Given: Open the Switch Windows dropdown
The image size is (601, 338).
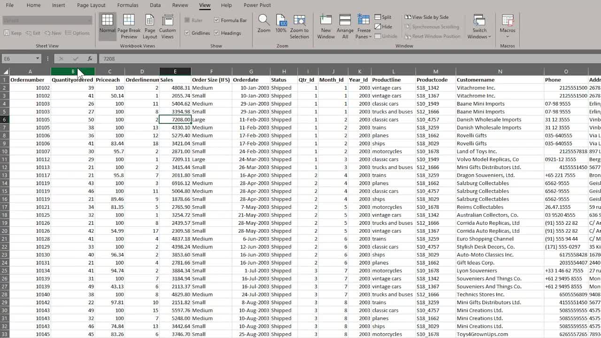Looking at the screenshot, I should [x=479, y=26].
